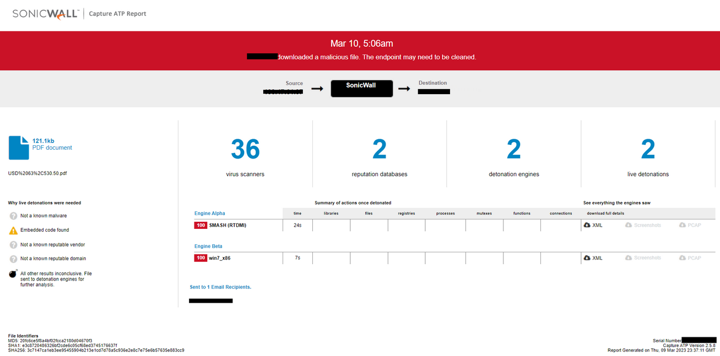Click the registries column header
This screenshot has width=720, height=356.
407,213
